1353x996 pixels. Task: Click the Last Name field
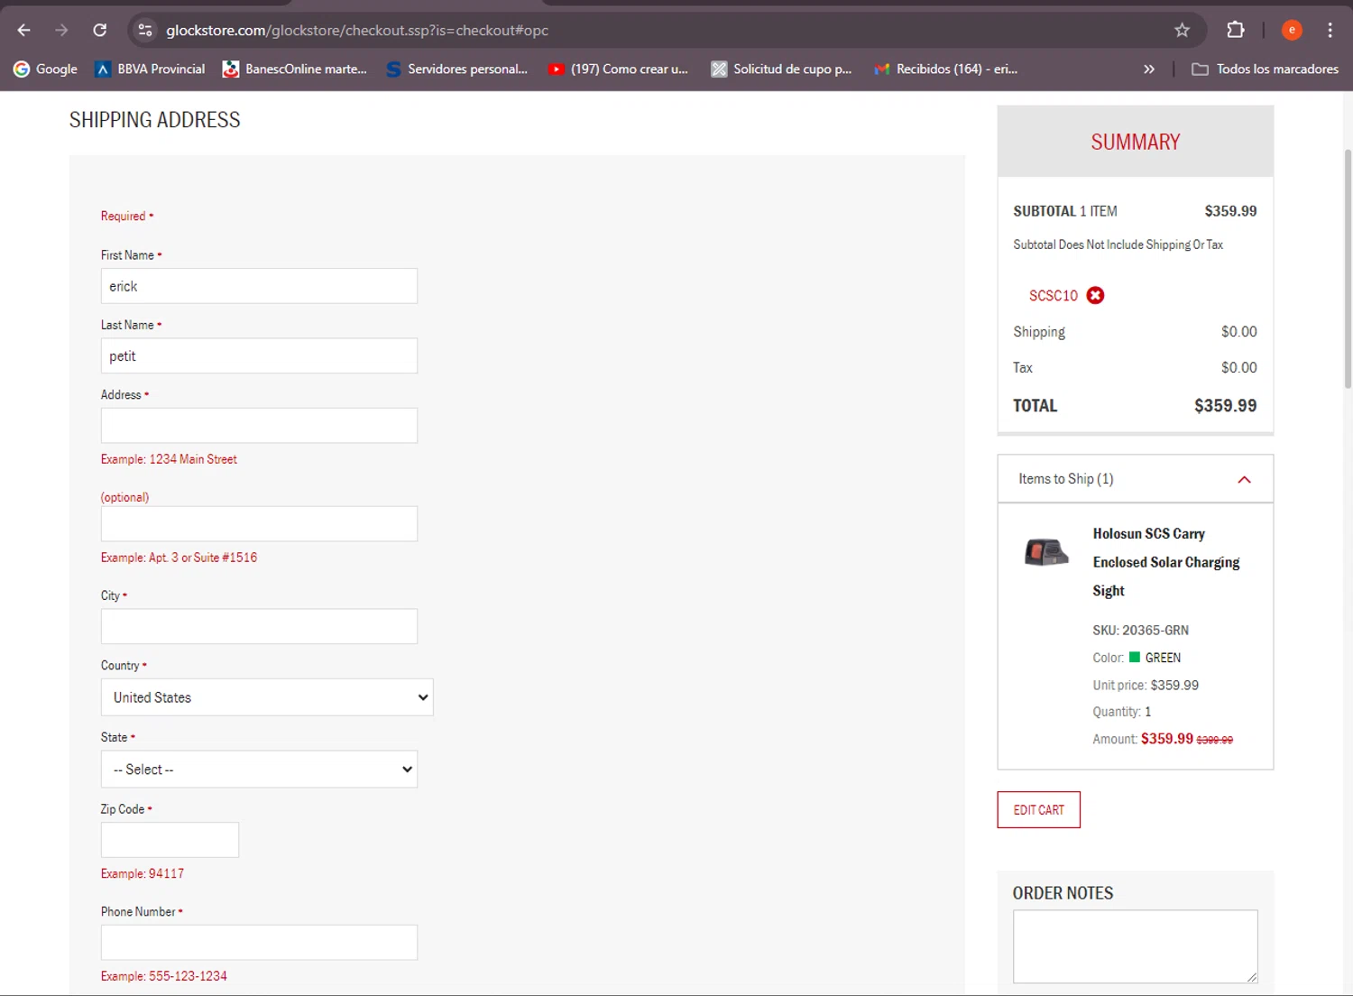259,355
